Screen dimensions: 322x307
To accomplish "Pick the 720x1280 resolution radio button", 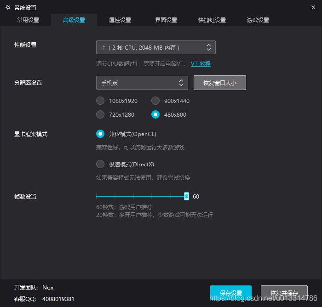I will point(100,114).
